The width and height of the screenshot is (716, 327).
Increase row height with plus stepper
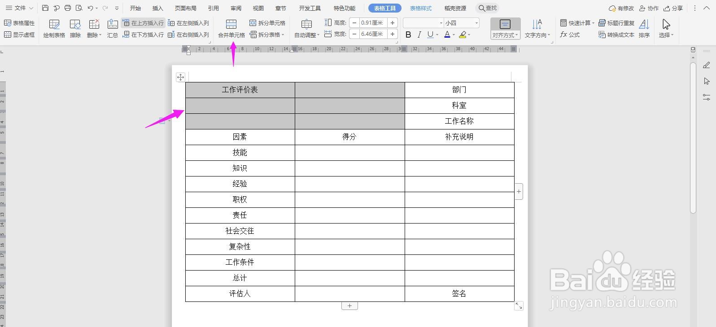(x=393, y=23)
